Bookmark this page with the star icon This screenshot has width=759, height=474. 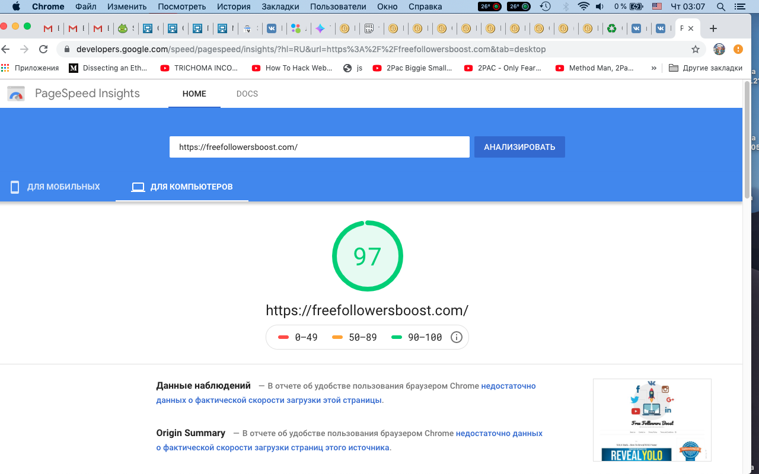(x=696, y=49)
